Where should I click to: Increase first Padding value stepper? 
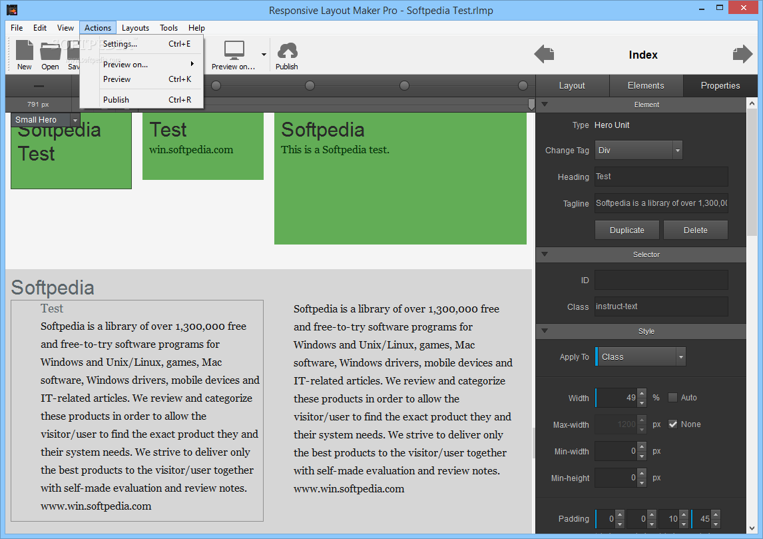point(619,514)
